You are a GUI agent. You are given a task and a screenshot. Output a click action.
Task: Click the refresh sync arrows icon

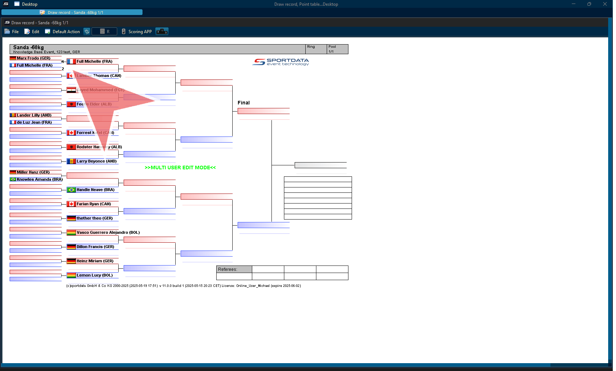(x=87, y=32)
